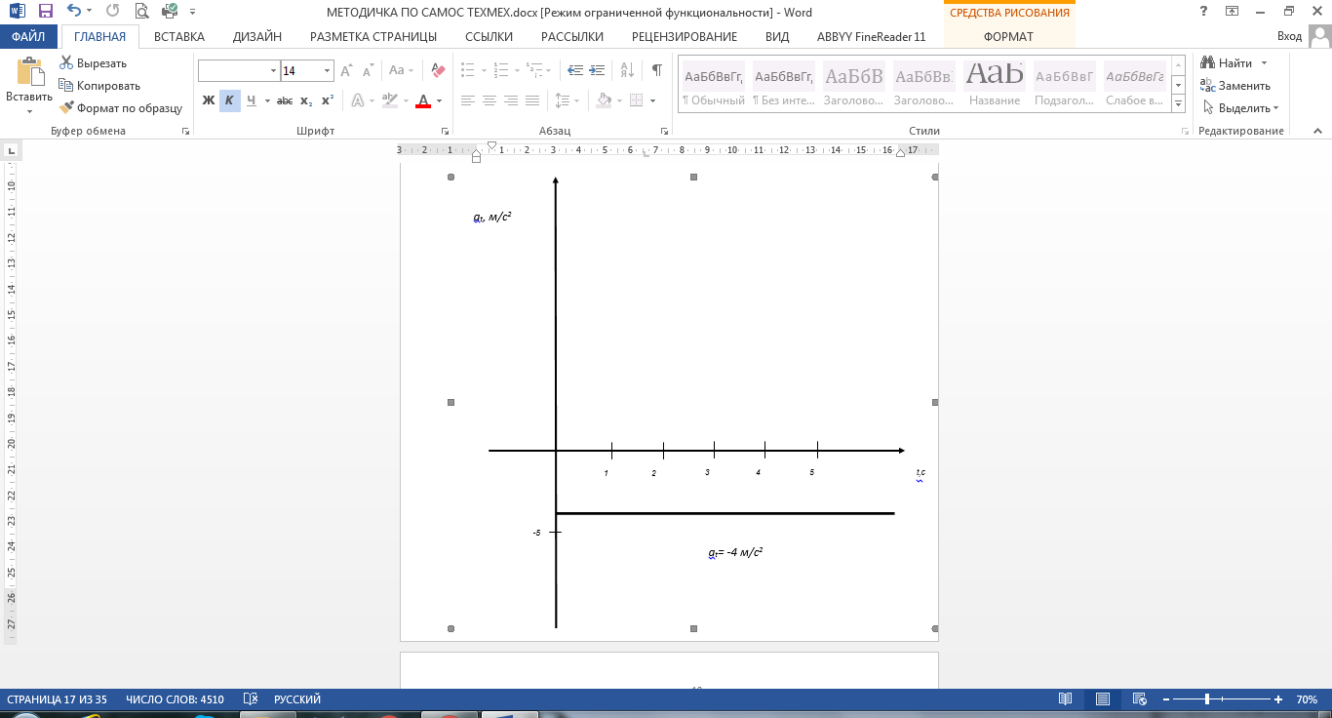Click Replace (Заменить) in the Editing group
1332x718 pixels.
(1236, 85)
